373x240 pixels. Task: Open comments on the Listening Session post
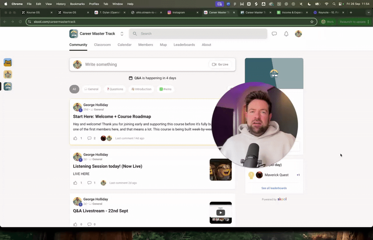pyautogui.click(x=90, y=183)
